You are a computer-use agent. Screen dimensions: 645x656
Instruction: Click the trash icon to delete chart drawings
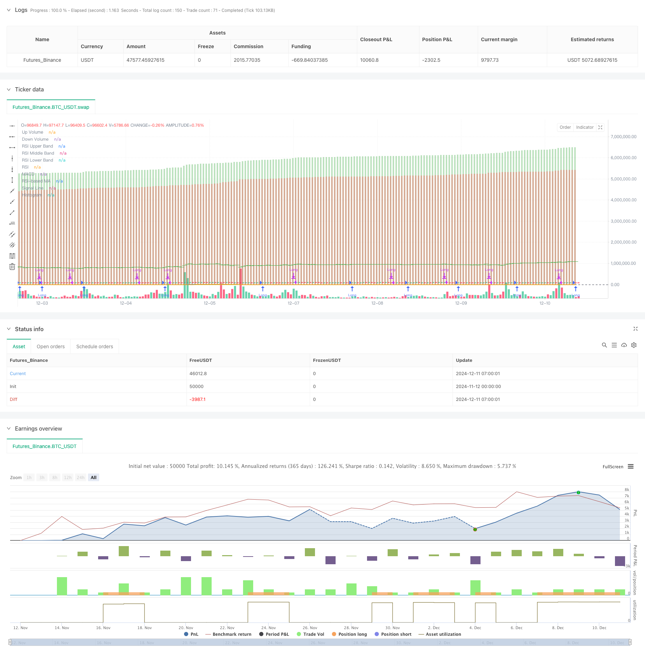coord(12,267)
